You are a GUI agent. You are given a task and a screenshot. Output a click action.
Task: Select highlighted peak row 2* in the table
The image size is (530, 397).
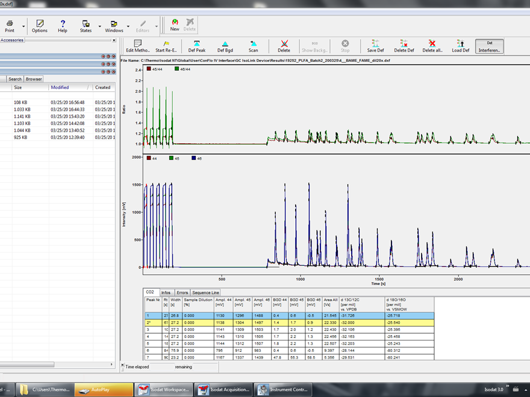pos(289,323)
